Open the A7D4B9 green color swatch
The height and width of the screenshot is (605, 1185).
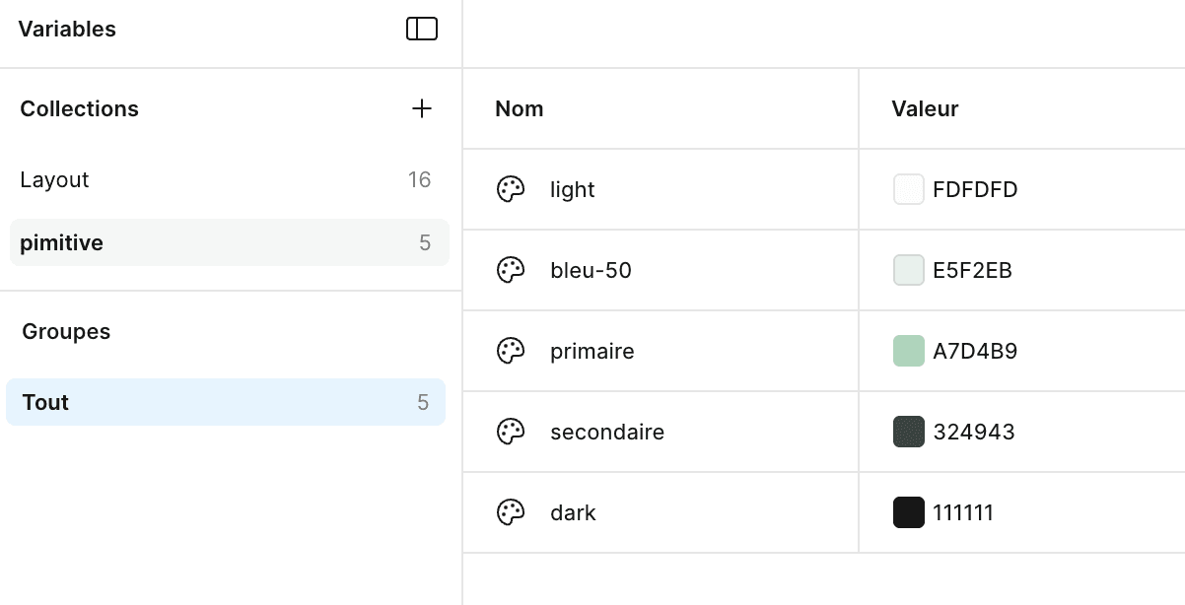pos(908,351)
